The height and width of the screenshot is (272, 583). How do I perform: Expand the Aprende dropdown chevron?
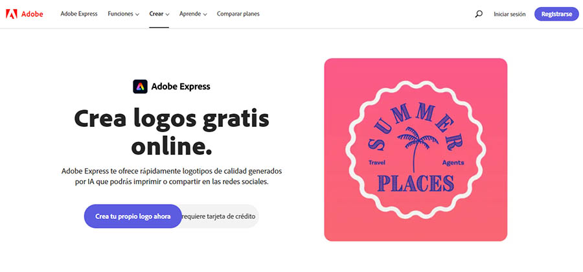(x=205, y=14)
